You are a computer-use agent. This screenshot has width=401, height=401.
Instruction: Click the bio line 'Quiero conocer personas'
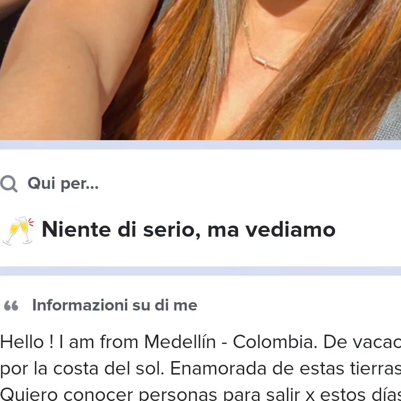[x=200, y=394]
